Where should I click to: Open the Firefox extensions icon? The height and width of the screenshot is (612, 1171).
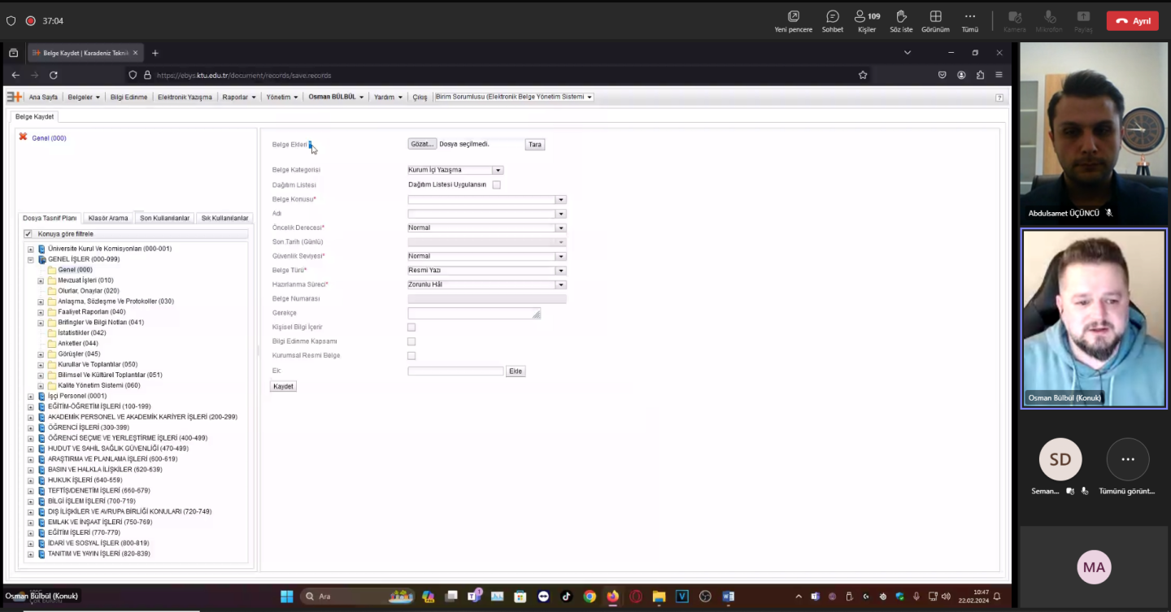click(980, 75)
